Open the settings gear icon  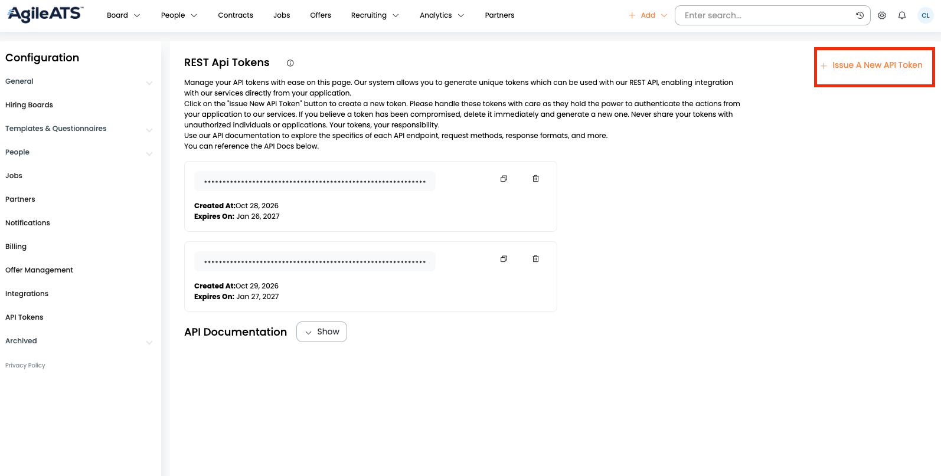882,15
